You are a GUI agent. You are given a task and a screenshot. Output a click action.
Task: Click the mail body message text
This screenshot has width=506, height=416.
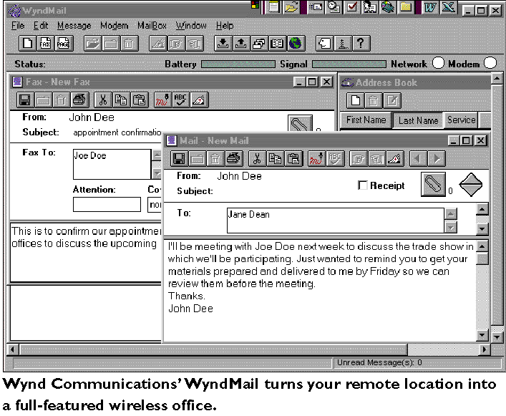321,277
